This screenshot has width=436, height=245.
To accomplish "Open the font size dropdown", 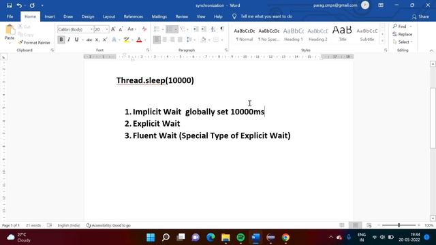I will (107, 29).
